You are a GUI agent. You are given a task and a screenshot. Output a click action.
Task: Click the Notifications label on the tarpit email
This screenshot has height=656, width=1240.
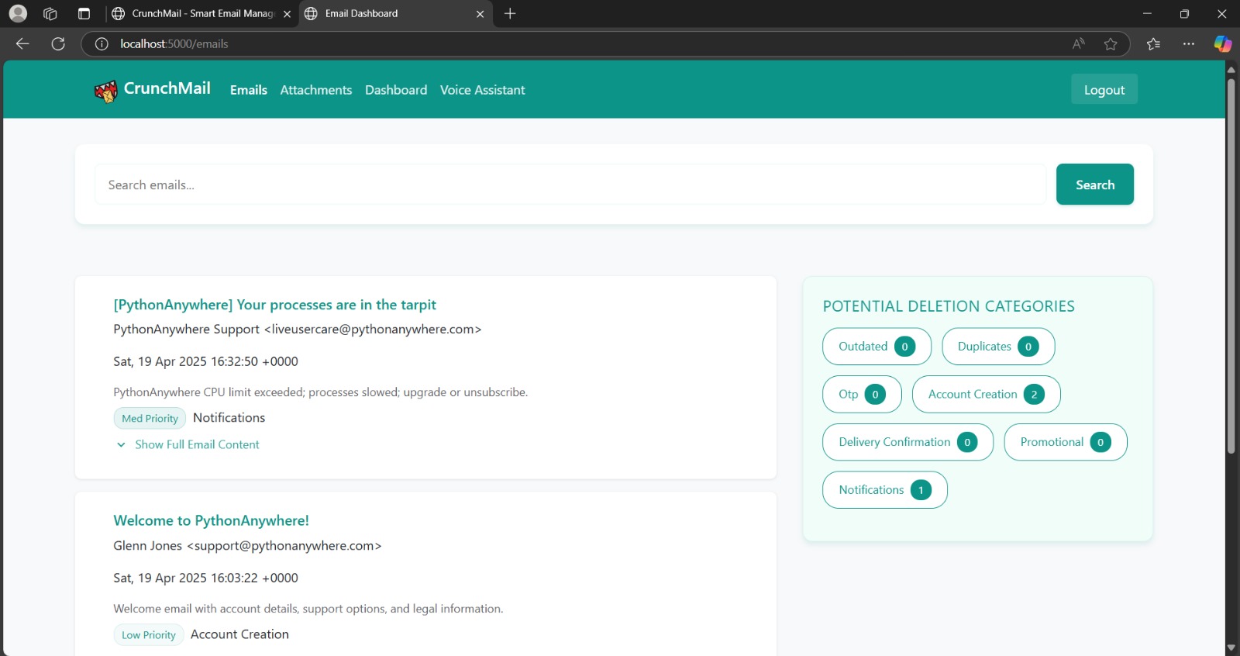tap(229, 417)
